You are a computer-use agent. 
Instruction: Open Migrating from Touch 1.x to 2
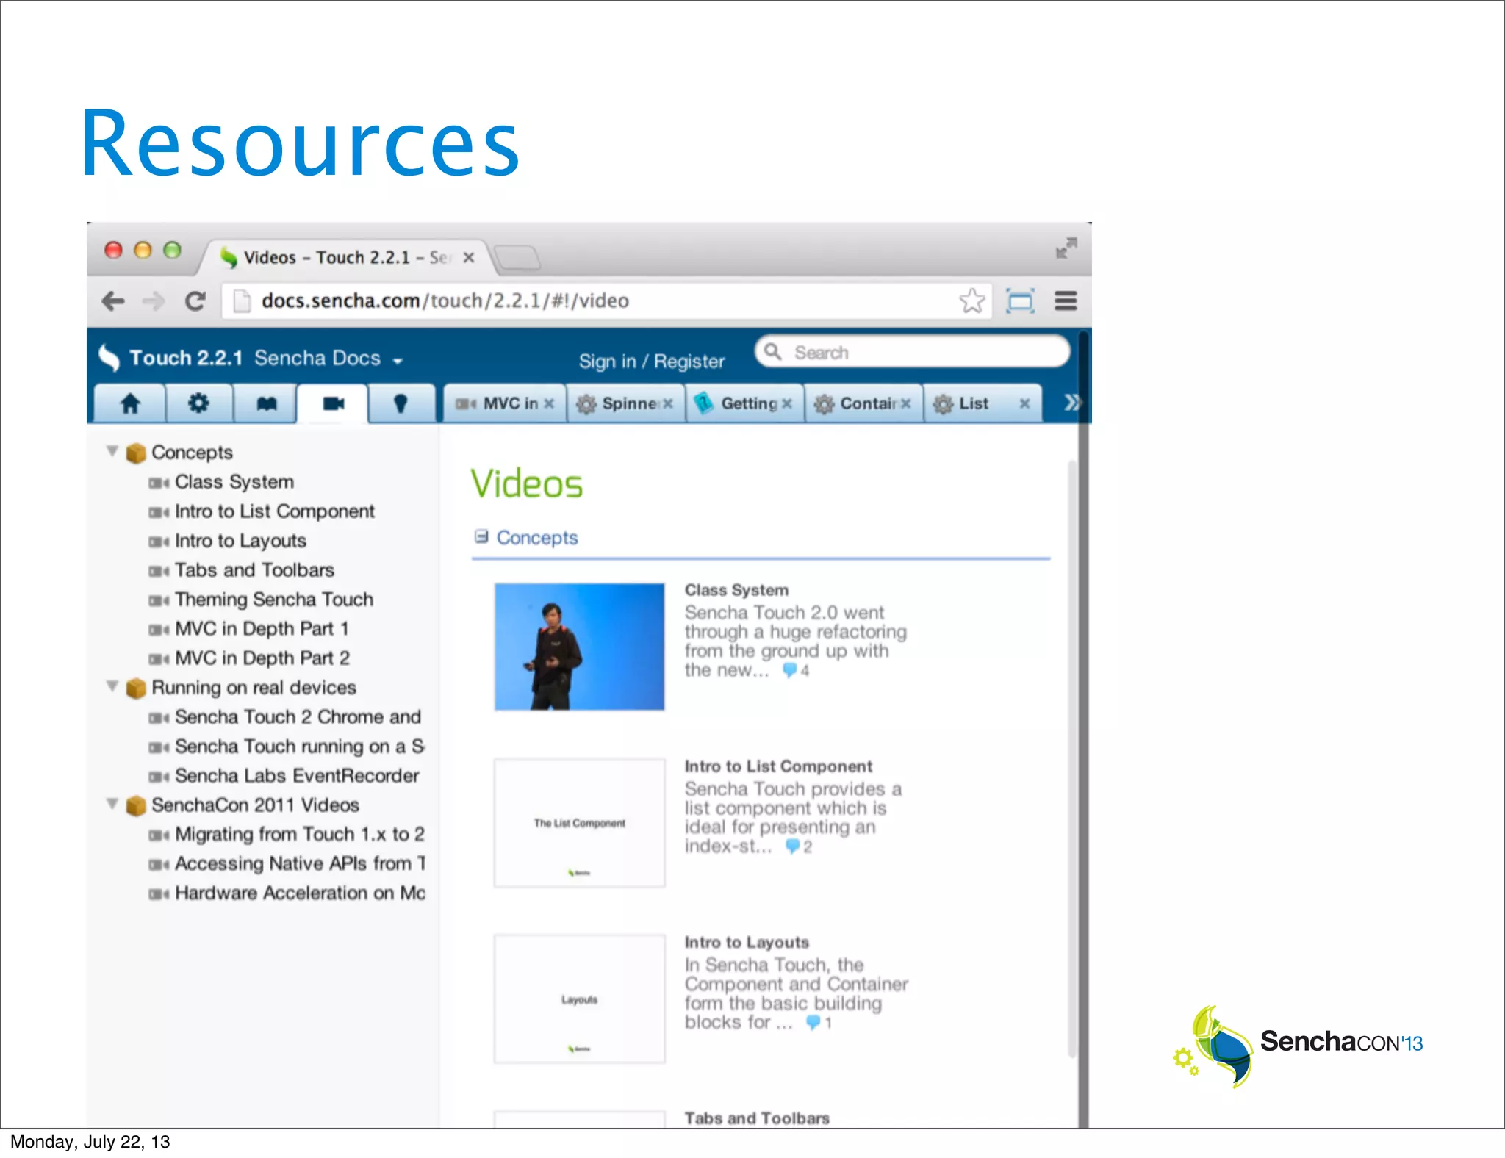click(x=300, y=835)
